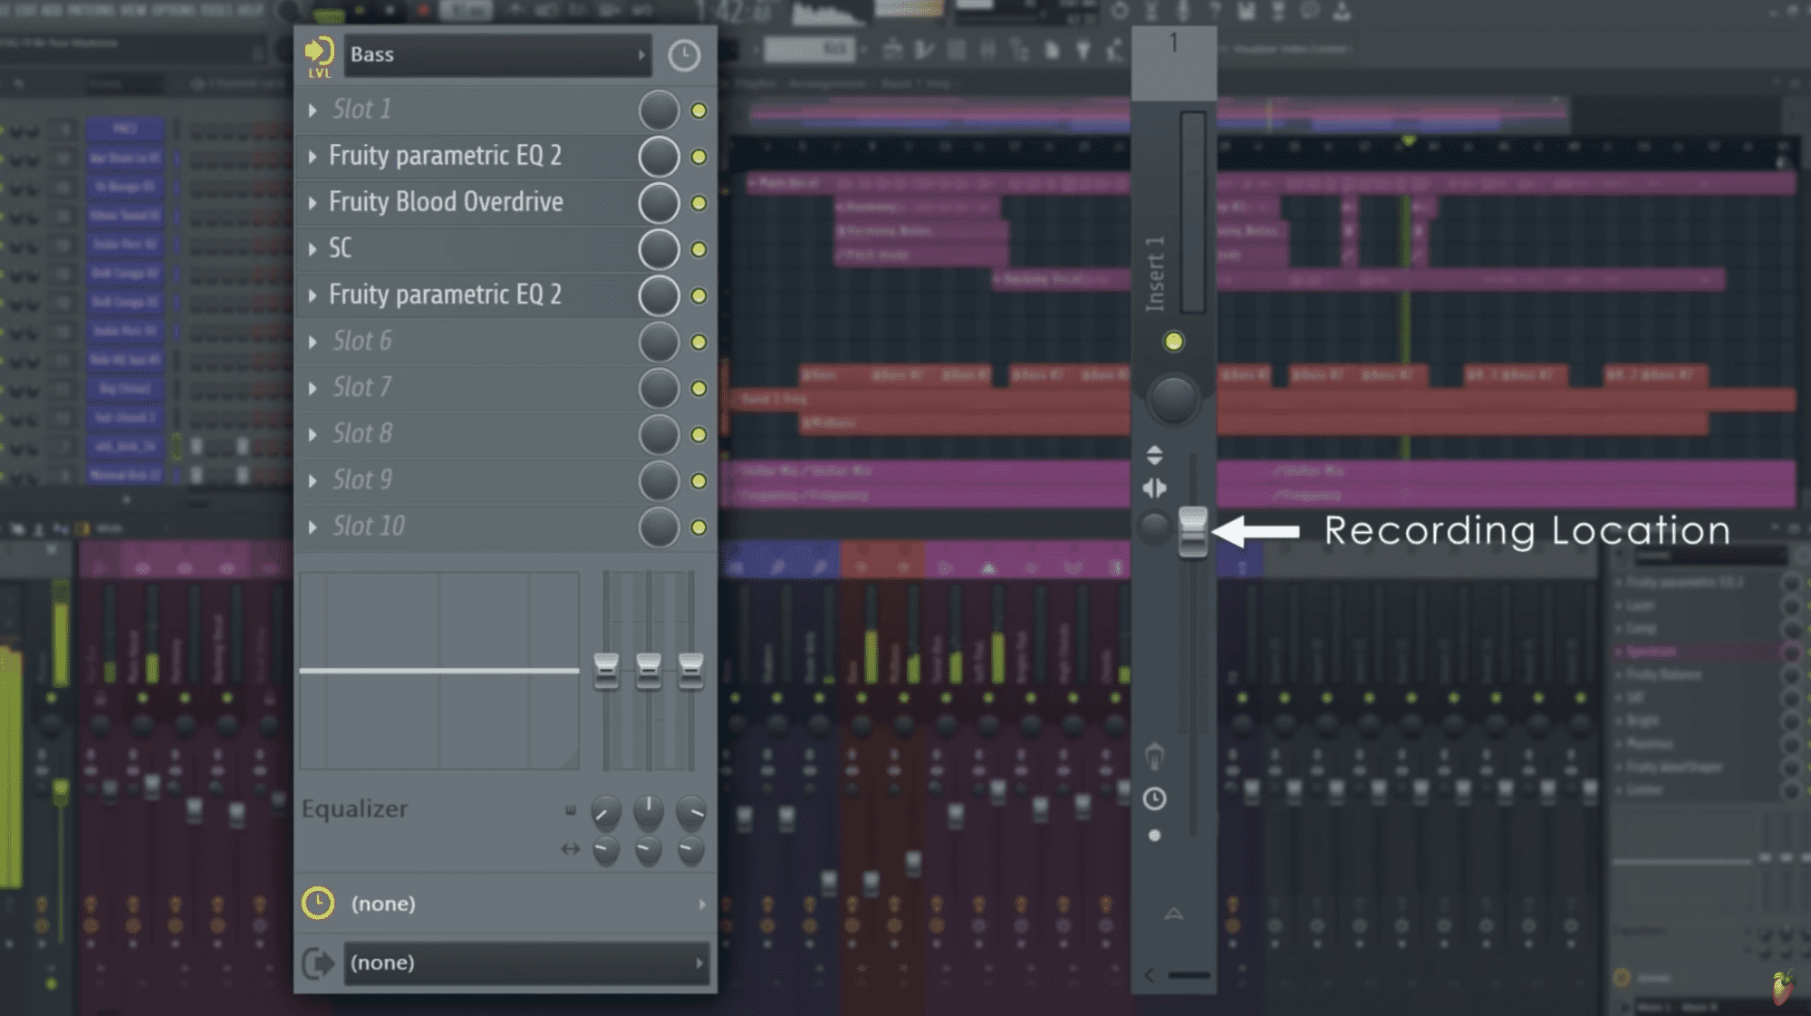This screenshot has width=1811, height=1016.
Task: Open the Fruity Blood Overdrive plugin slot
Action: [x=446, y=202]
